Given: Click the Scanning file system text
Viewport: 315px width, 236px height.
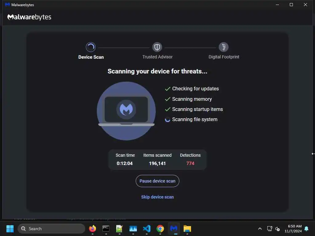Looking at the screenshot, I should [x=195, y=120].
